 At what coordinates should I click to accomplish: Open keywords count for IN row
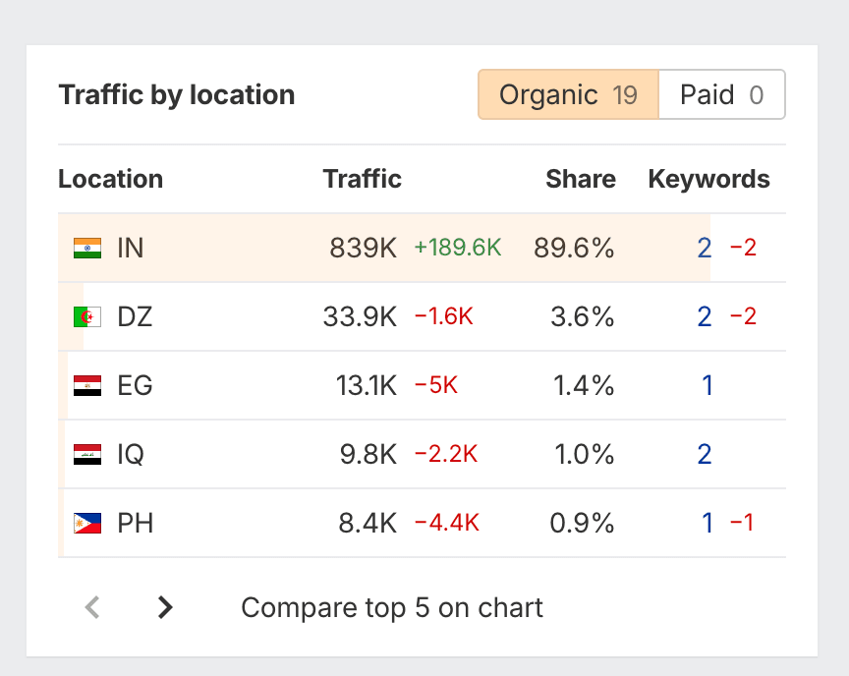pos(704,249)
